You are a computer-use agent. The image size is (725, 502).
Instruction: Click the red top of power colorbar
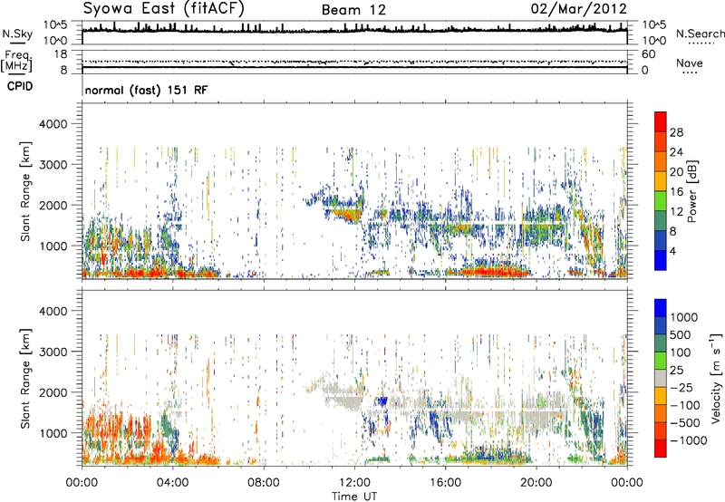pyautogui.click(x=661, y=121)
